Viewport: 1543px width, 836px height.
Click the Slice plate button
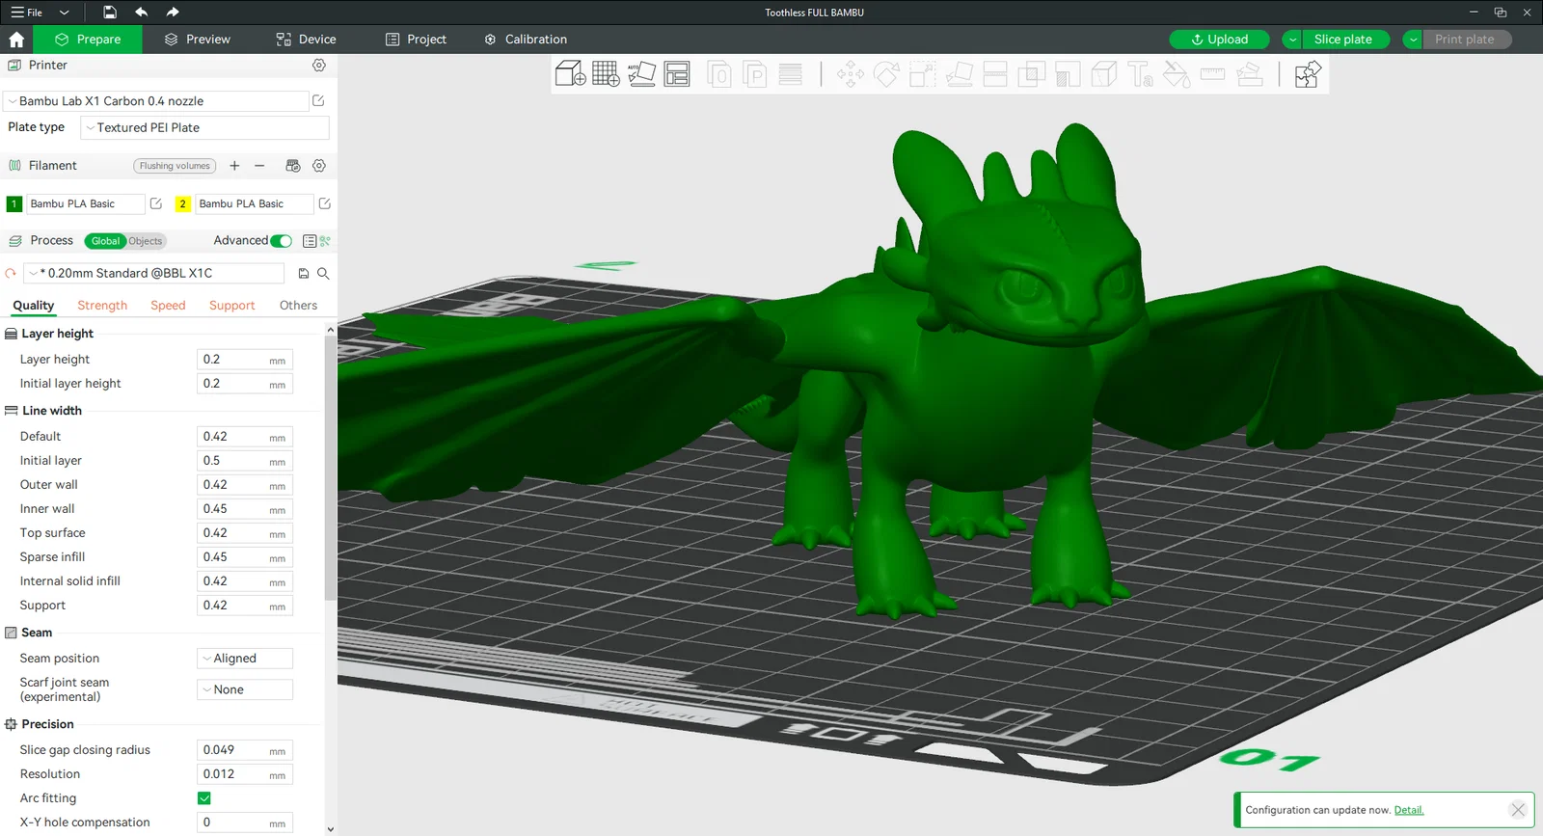click(1345, 40)
